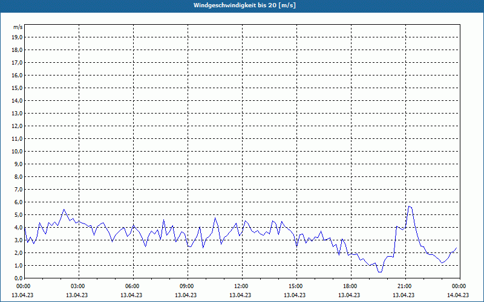The height and width of the screenshot is (302, 484).
Task: Click the lowest wind speed dip near 19:30
Action: point(380,272)
